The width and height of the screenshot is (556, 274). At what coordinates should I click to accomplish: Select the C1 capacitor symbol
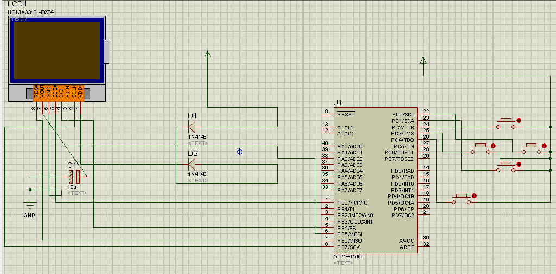(x=75, y=177)
